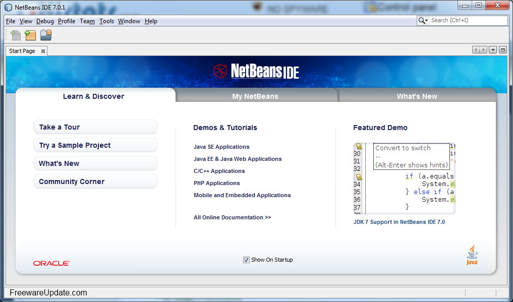
Task: Click the Java logo
Action: 472,255
